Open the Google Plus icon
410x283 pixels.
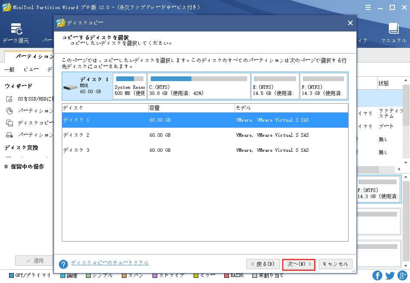click(402, 275)
